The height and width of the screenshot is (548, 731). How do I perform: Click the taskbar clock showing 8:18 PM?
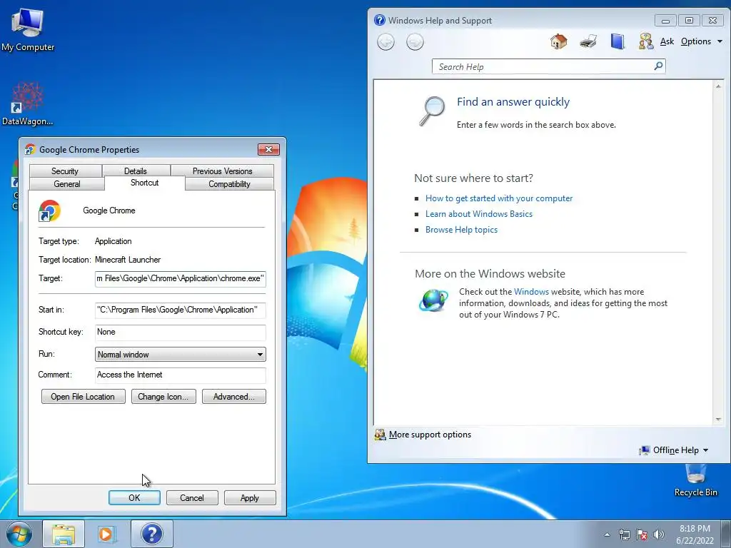coord(695,534)
